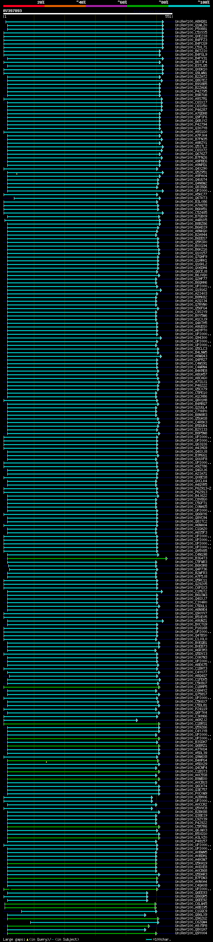
Task: Choose the UniRef100_C5GFT1 hit label
Action: pos(191,503)
